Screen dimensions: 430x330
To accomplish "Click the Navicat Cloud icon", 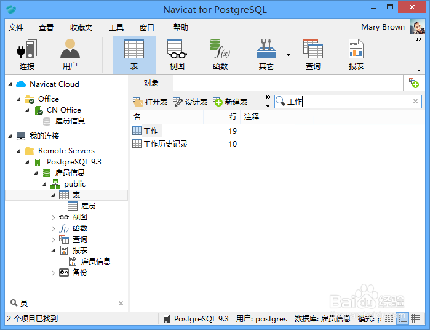I will pyautogui.click(x=21, y=84).
